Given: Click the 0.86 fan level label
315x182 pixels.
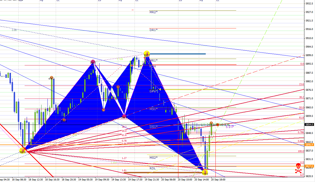Looking at the screenshot, I should [124, 143].
